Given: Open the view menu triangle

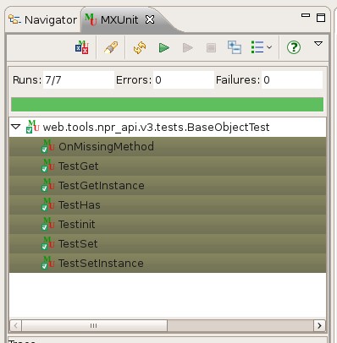Looking at the screenshot, I should [x=318, y=44].
